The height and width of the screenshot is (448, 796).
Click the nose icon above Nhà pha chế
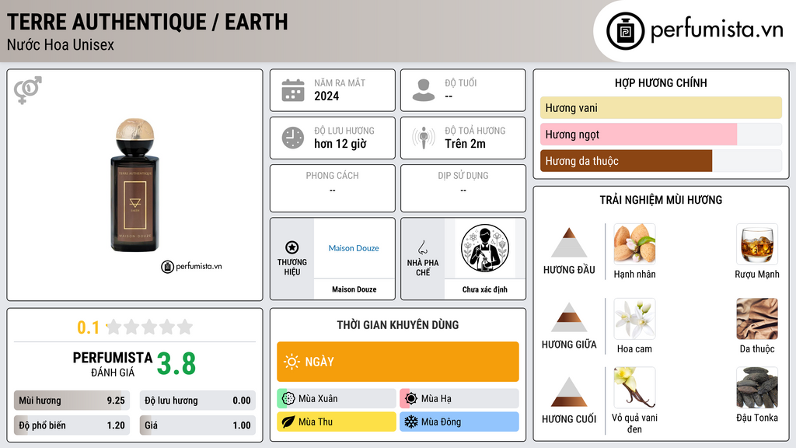pyautogui.click(x=422, y=247)
